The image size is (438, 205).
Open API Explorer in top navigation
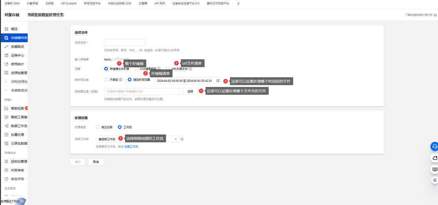[x=68, y=3]
